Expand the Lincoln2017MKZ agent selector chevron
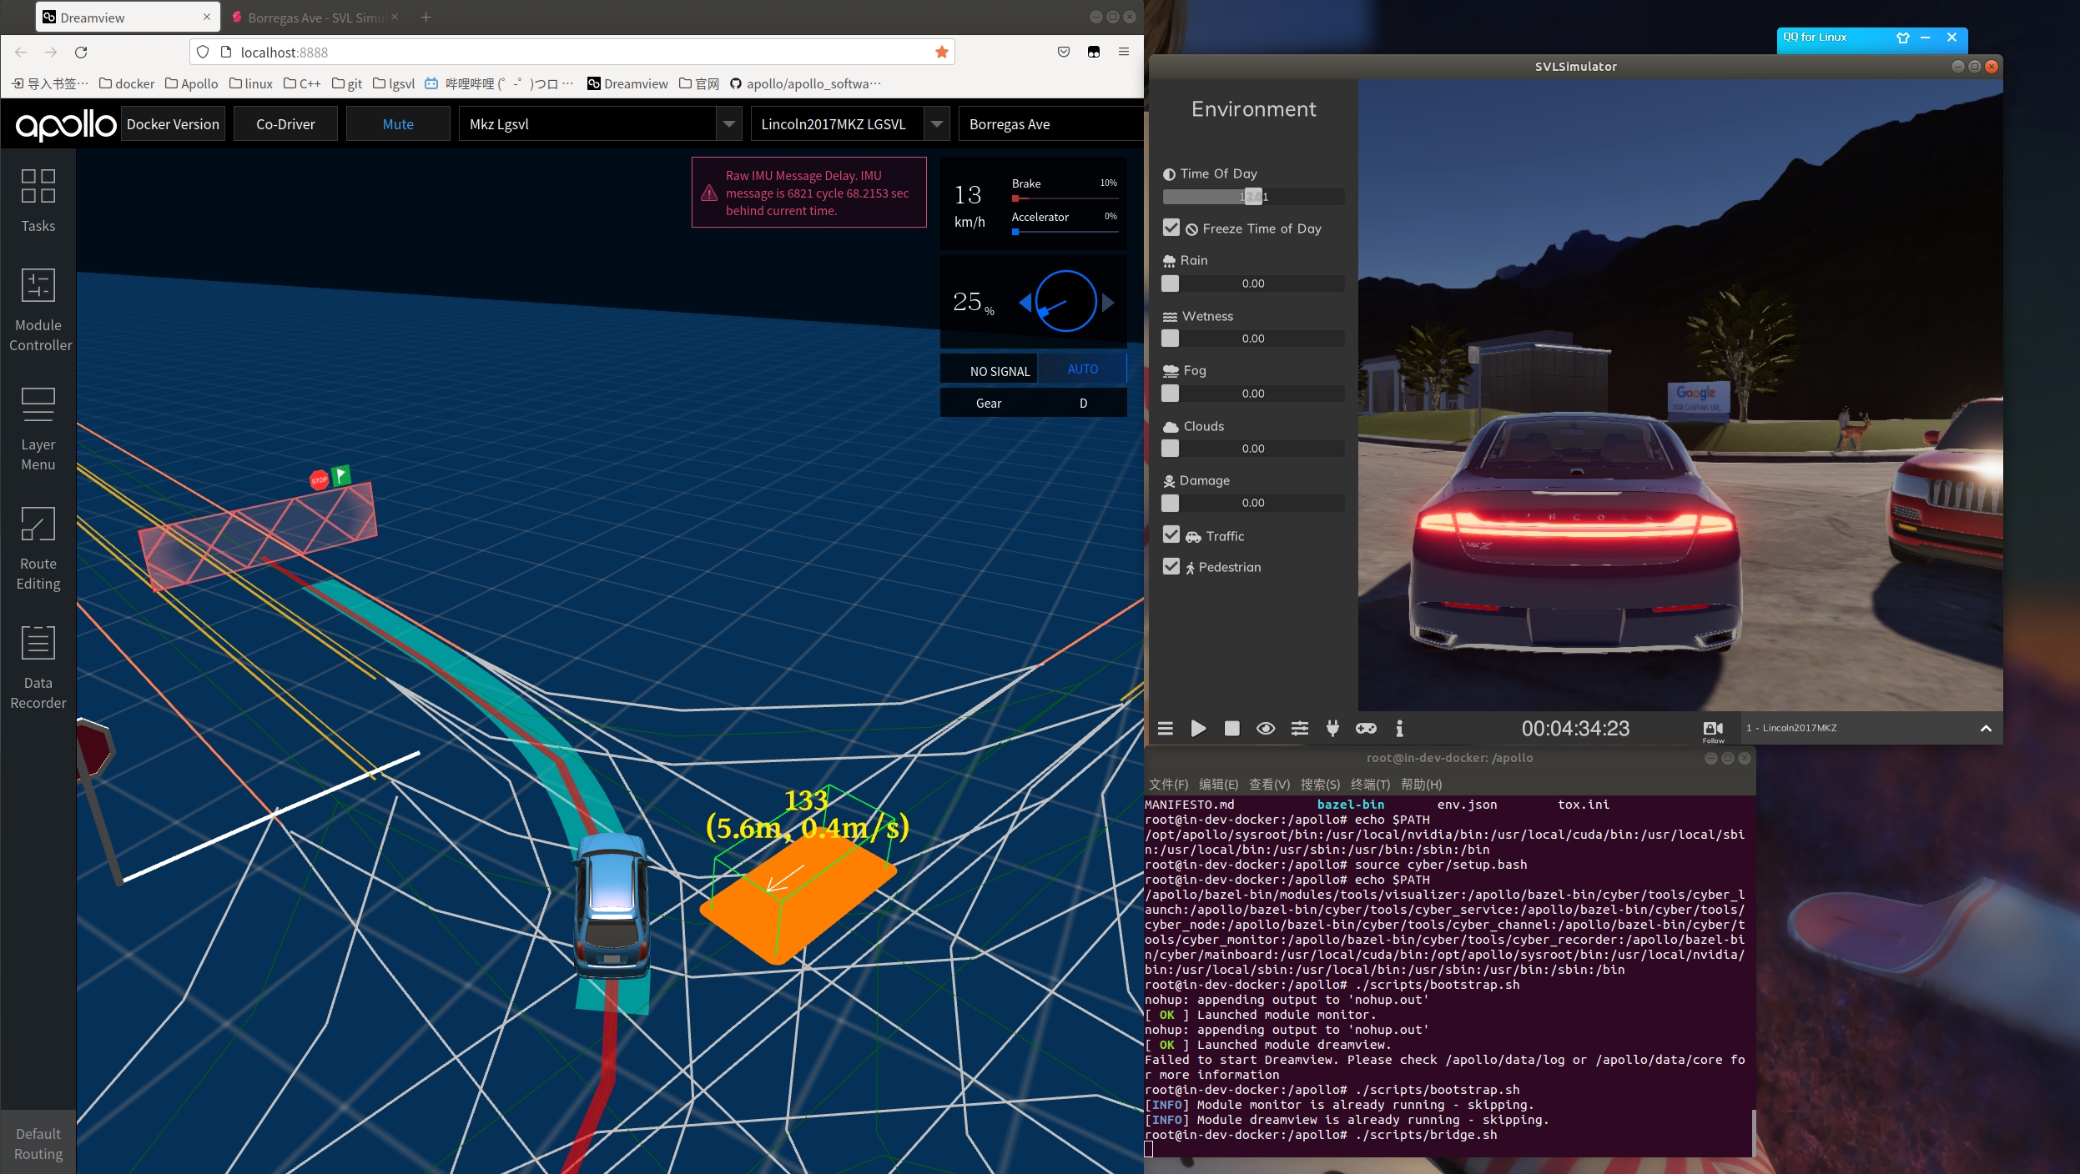Screen dimensions: 2080x1174 click(x=1986, y=729)
